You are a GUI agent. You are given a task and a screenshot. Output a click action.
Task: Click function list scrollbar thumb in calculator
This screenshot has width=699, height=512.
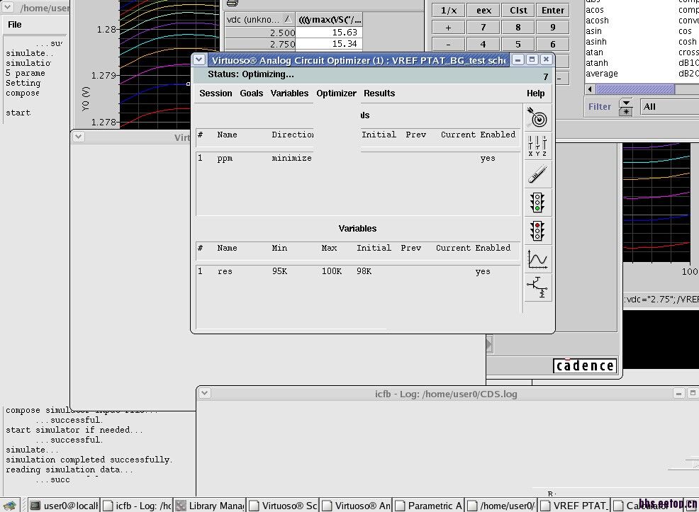coord(635,89)
